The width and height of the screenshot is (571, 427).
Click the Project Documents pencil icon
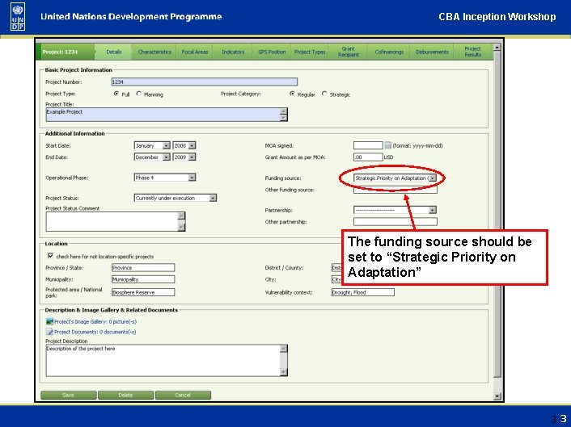tap(49, 332)
